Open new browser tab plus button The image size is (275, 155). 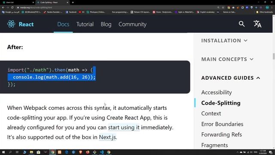[x=73, y=3]
